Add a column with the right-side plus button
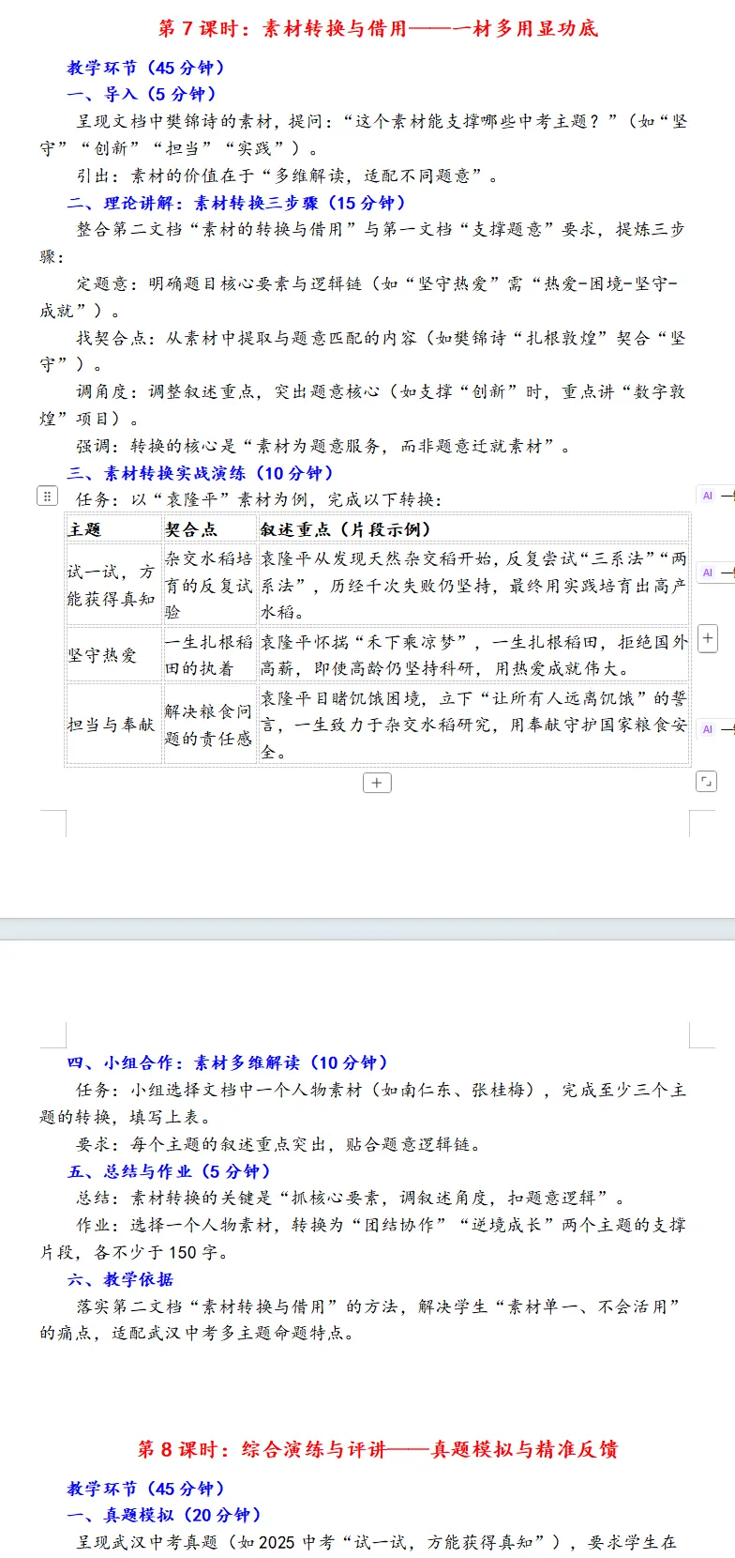Screen dimensions: 735x1558 click(708, 638)
